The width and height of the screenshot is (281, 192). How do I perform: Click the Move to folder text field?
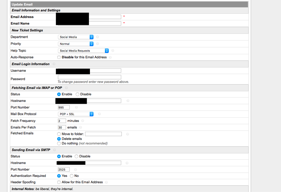pyautogui.click(x=103, y=134)
